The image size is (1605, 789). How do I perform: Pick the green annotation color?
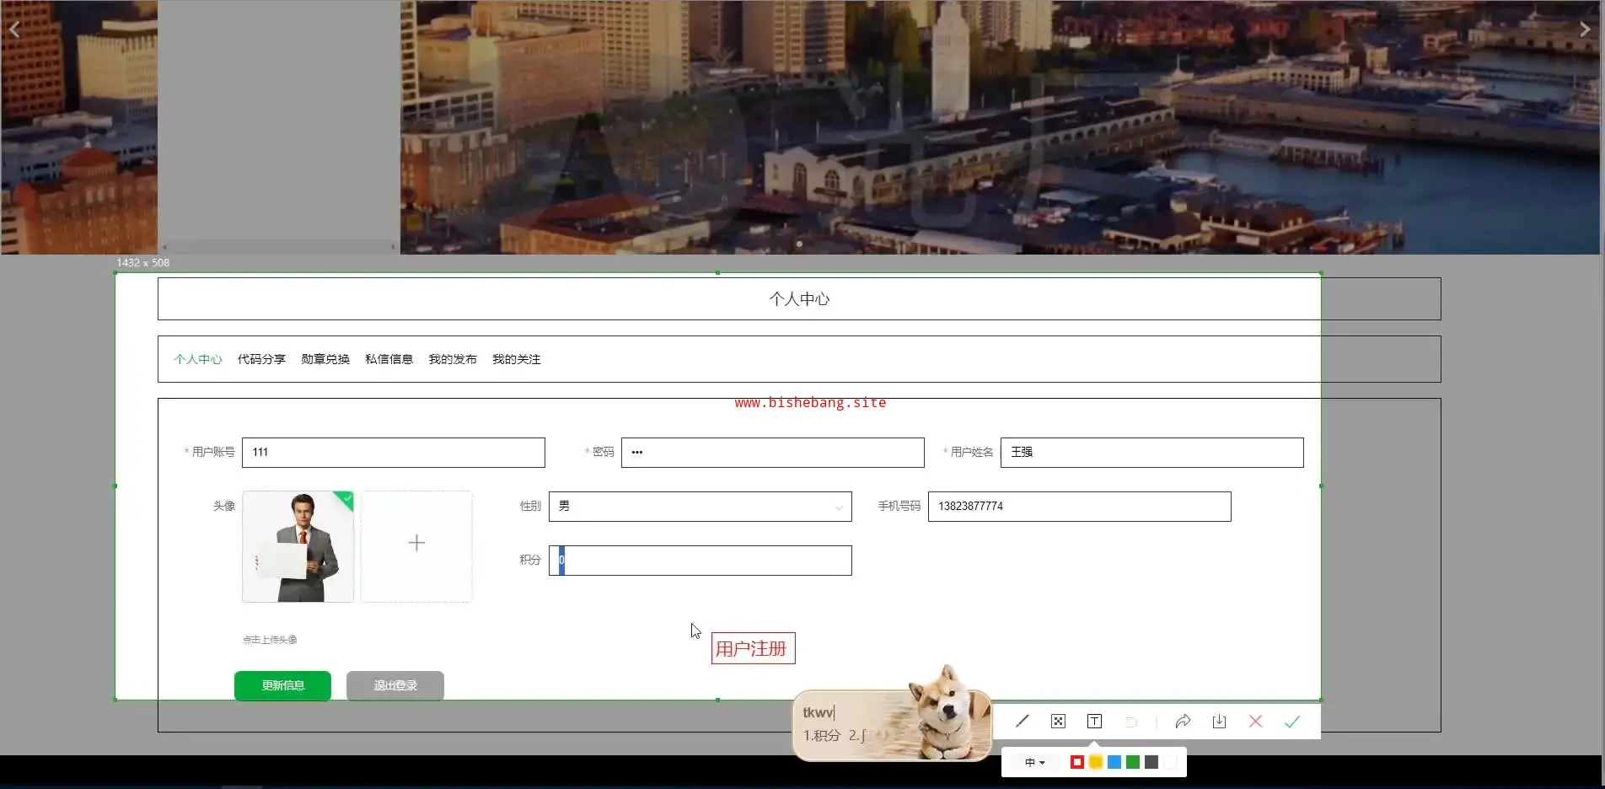[1133, 763]
